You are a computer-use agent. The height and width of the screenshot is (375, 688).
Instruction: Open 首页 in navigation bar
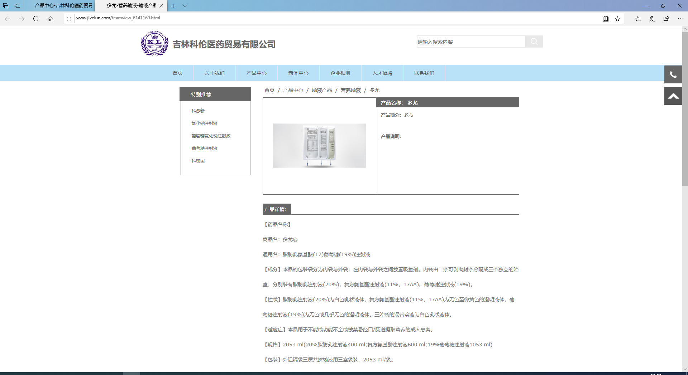pos(178,73)
